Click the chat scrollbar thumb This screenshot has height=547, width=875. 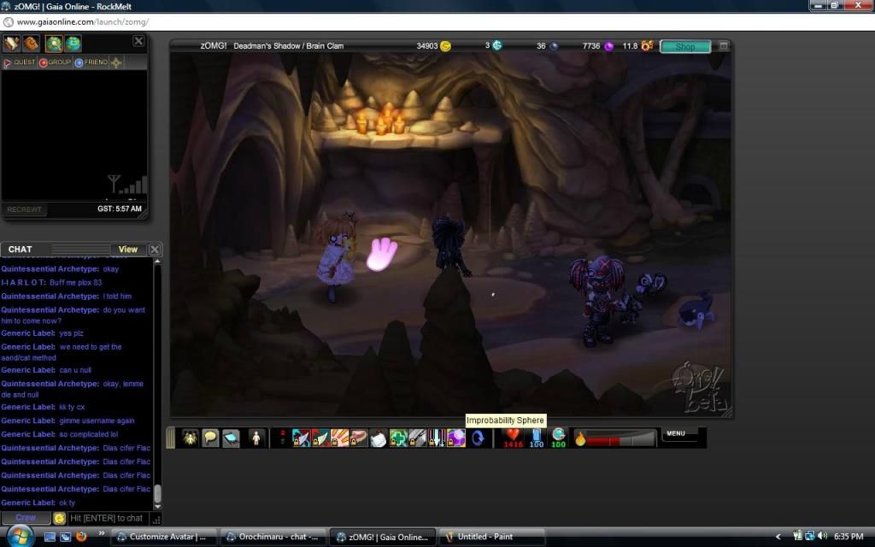pyautogui.click(x=157, y=493)
